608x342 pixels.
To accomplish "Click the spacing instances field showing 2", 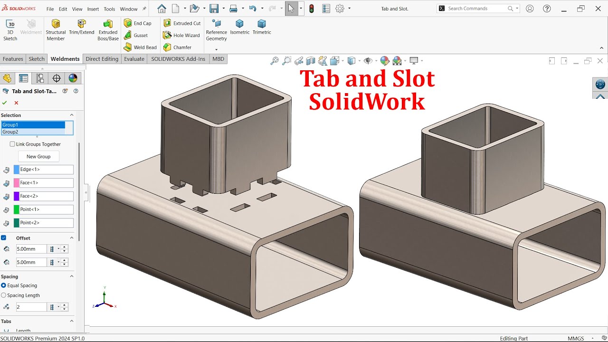I will click(31, 307).
